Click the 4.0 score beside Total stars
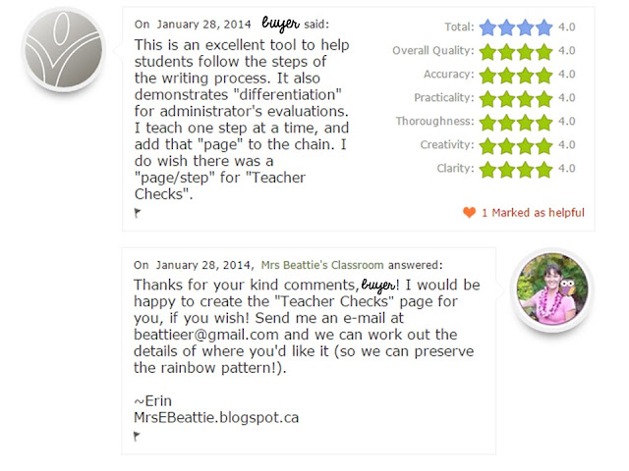This screenshot has height=471, width=629. 567,27
